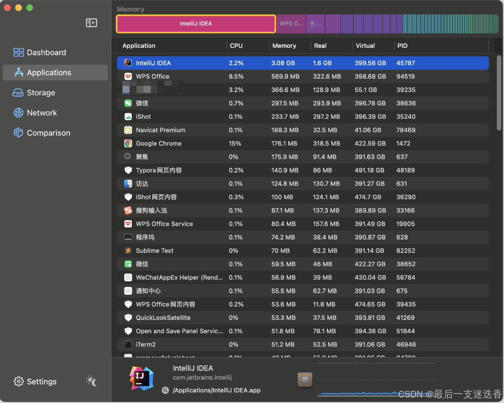Click the WPS Office Service row icon

click(128, 224)
